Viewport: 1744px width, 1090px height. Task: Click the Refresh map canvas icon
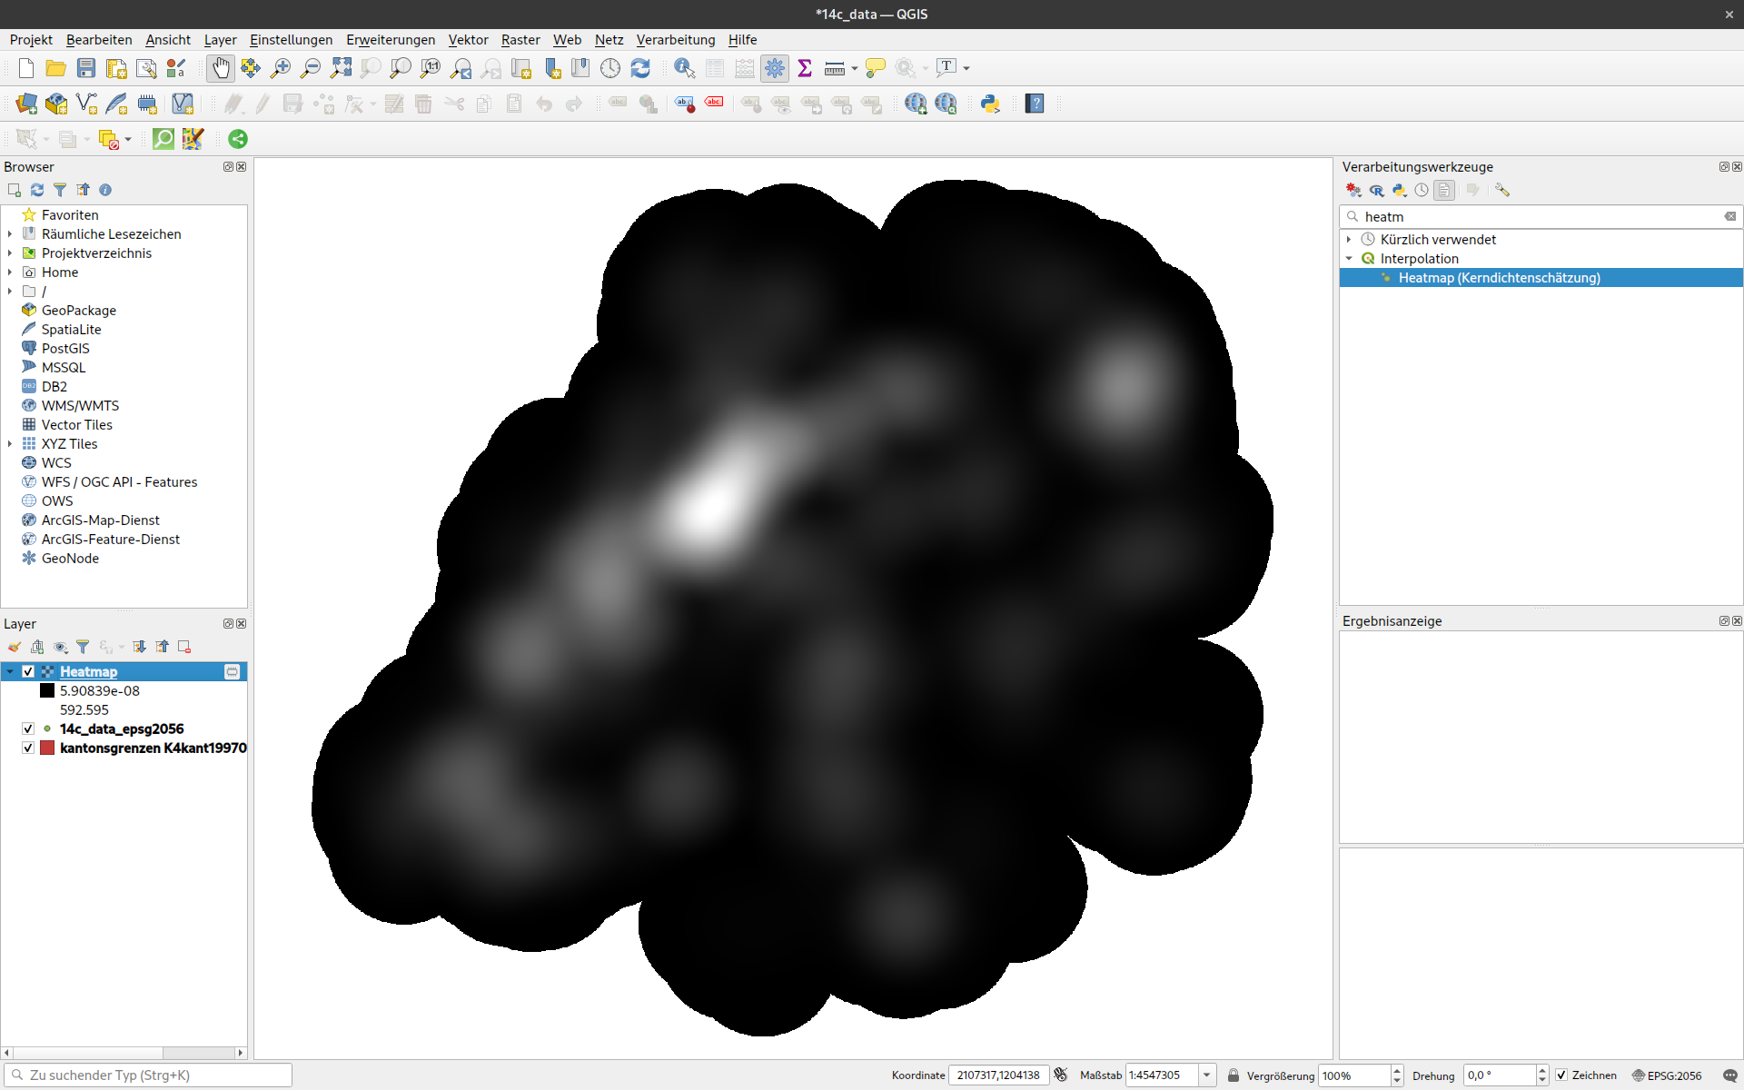point(640,68)
